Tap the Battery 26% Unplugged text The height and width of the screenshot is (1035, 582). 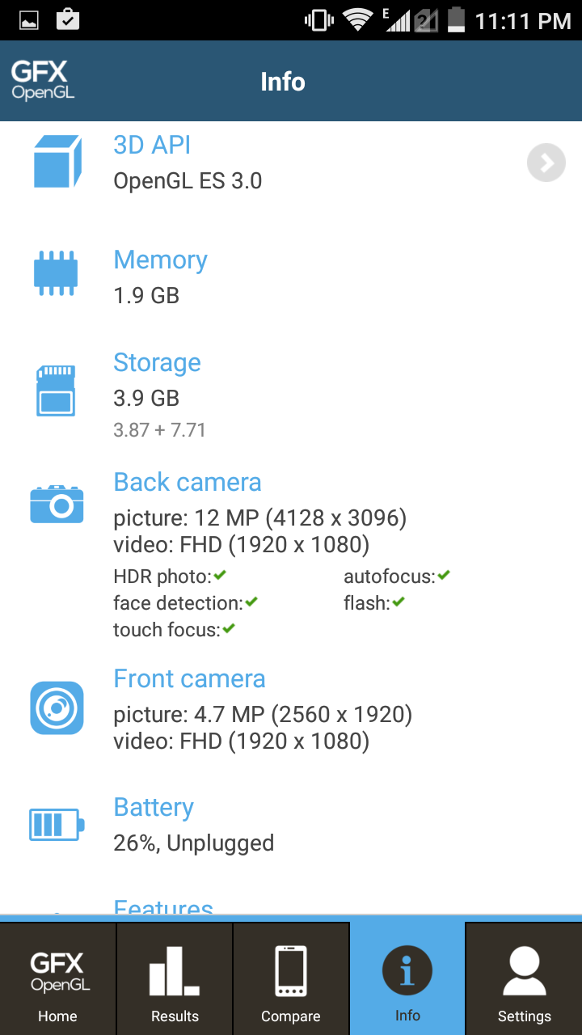194,843
